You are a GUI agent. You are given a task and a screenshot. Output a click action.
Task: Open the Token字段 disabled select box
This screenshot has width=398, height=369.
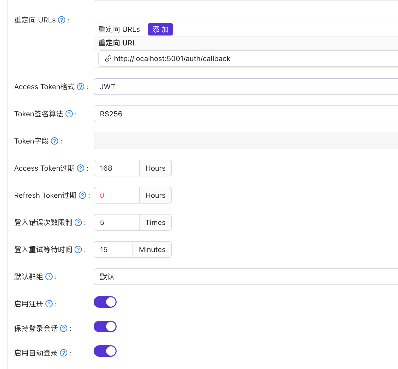[246, 141]
